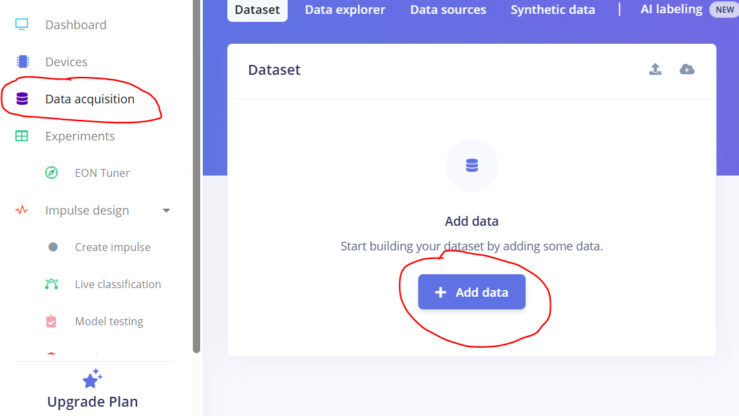The width and height of the screenshot is (739, 416).
Task: Click the Data acquisition database icon
Action: (x=22, y=99)
